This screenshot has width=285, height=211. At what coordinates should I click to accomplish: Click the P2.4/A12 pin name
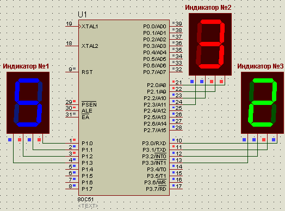click(x=155, y=111)
